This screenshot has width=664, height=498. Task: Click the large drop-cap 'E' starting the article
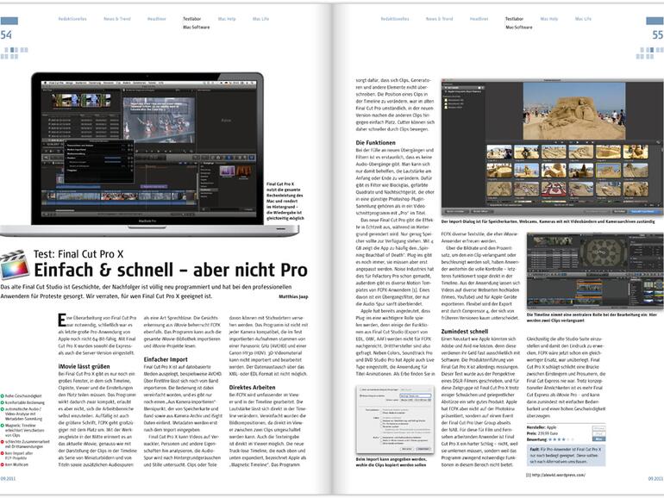pyautogui.click(x=62, y=321)
